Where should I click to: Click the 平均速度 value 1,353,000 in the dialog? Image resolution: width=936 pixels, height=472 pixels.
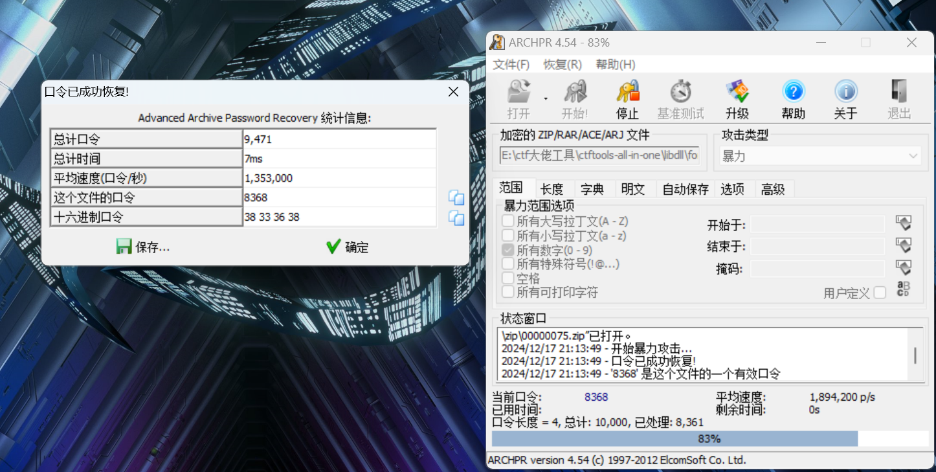(x=269, y=178)
